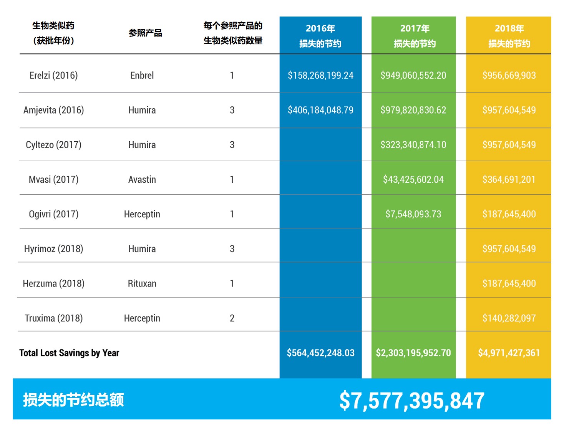Click $187,645,400 in the Herzuma row
Viewport: 564px width, 432px height.
(x=509, y=283)
